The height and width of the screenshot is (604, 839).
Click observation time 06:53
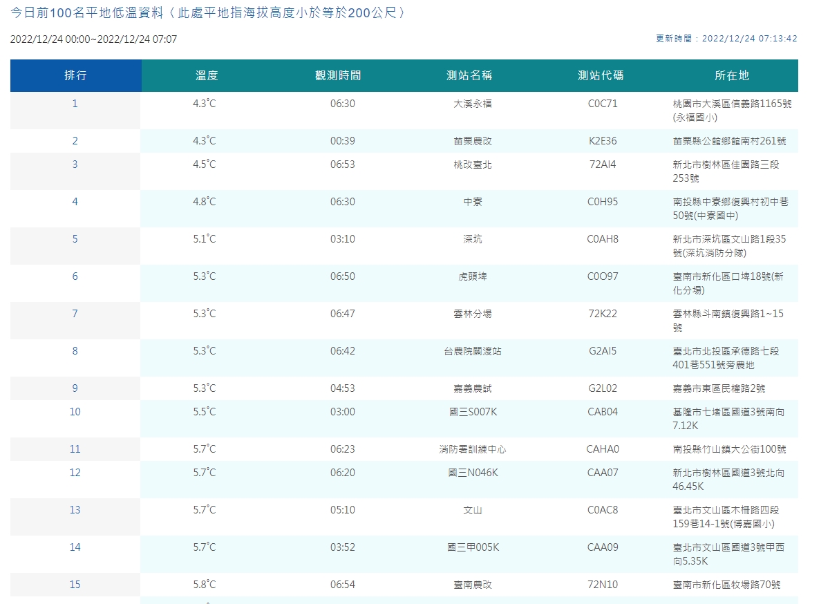click(343, 164)
